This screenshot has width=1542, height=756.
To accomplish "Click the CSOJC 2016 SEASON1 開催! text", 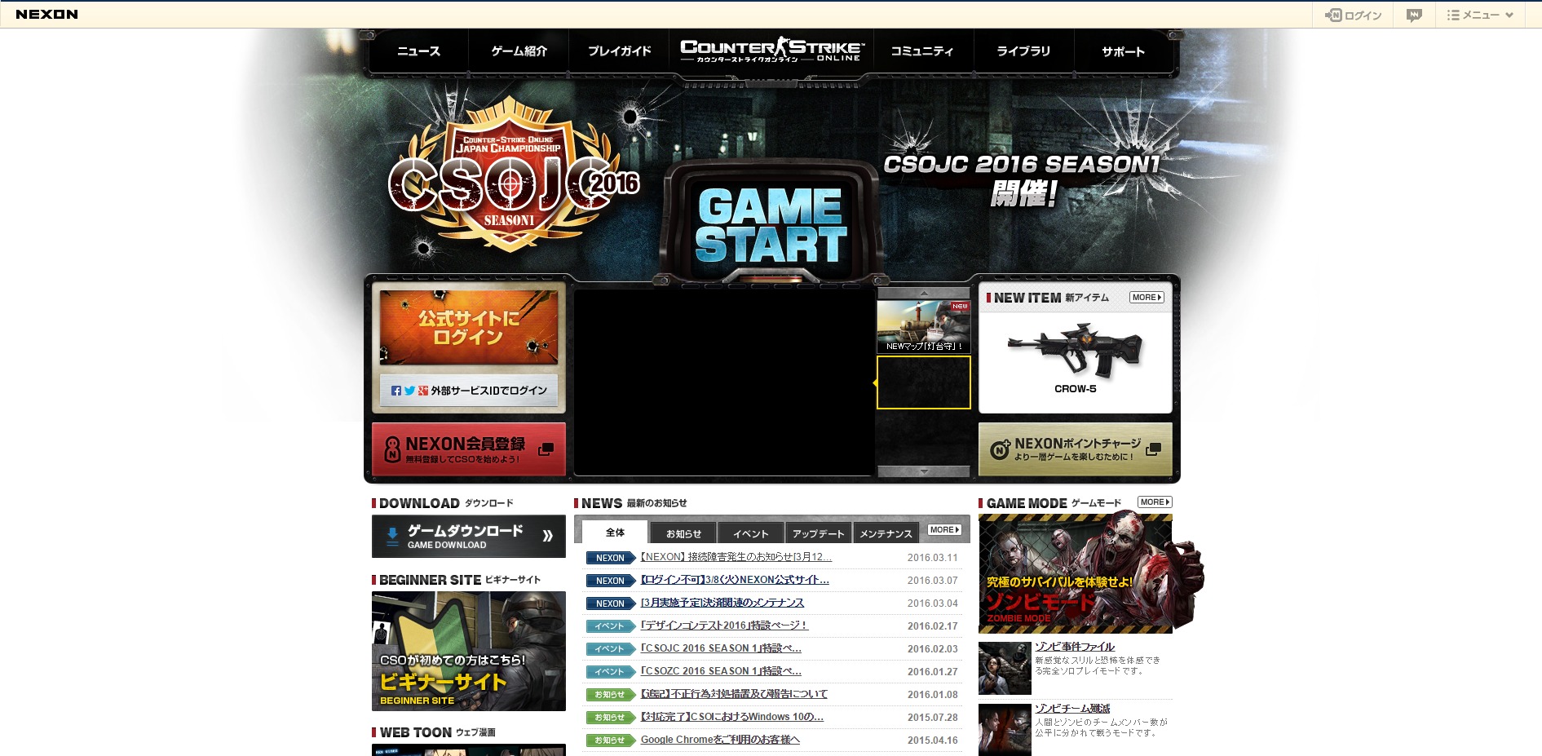I will (1022, 179).
